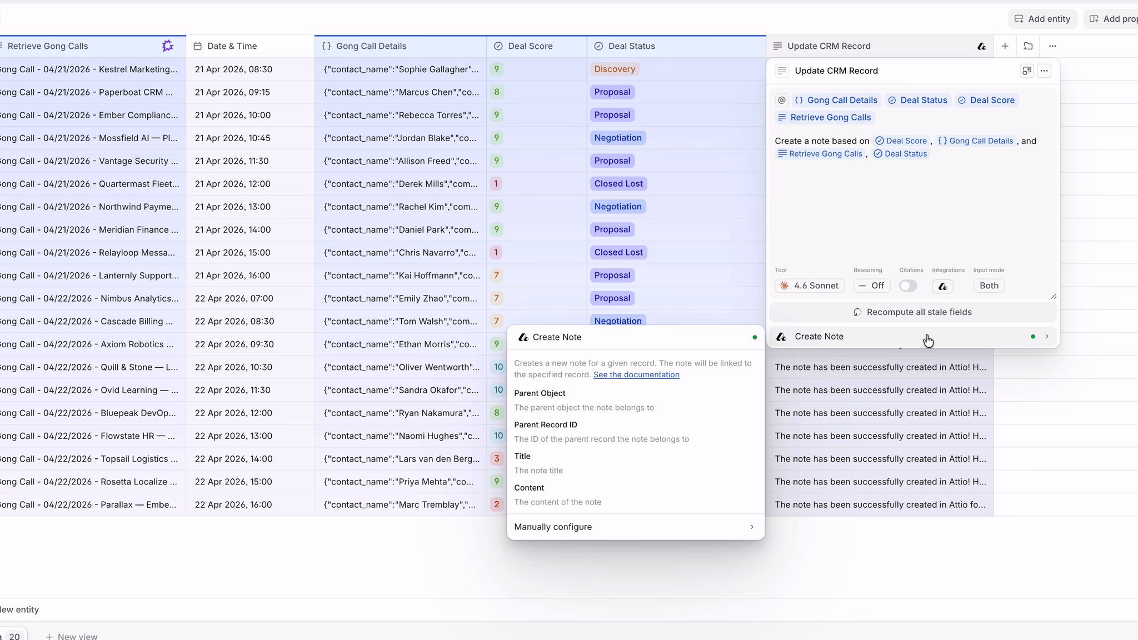Open the three-dot menu in the column header bar
Image resolution: width=1138 pixels, height=640 pixels.
pyautogui.click(x=1052, y=46)
